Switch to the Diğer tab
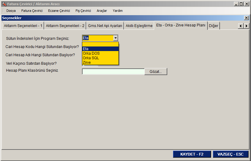251x161 pixels. (214, 26)
